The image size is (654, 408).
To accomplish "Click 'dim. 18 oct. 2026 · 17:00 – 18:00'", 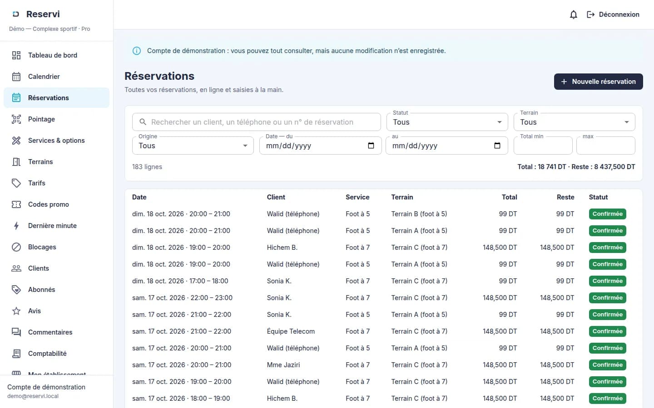I will tap(180, 281).
